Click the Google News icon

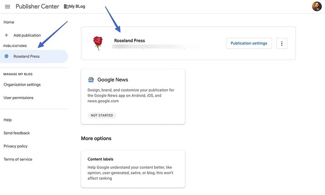pos(91,80)
